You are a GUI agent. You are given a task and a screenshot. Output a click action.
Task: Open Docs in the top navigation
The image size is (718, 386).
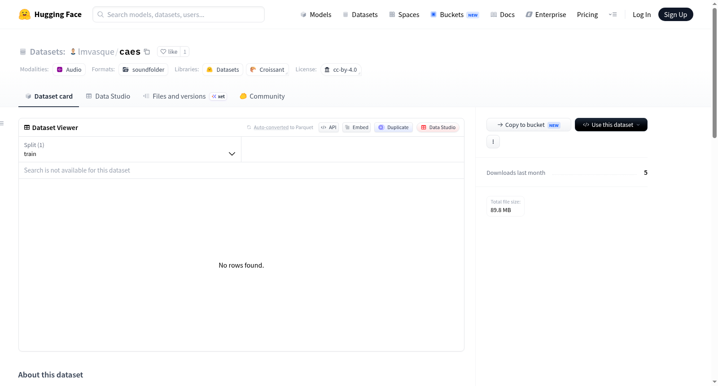[503, 14]
